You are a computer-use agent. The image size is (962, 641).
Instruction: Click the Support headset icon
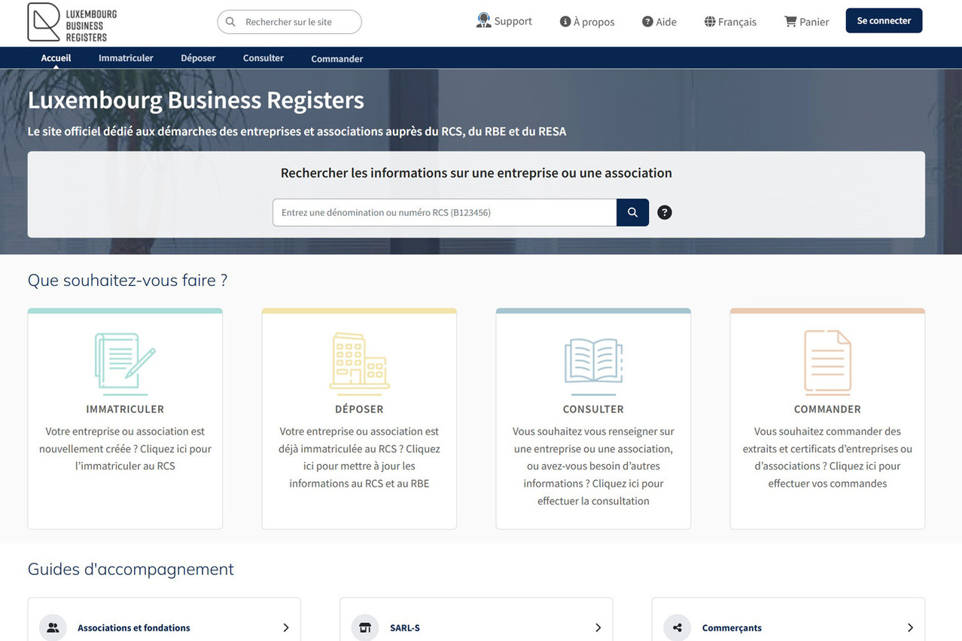[483, 20]
